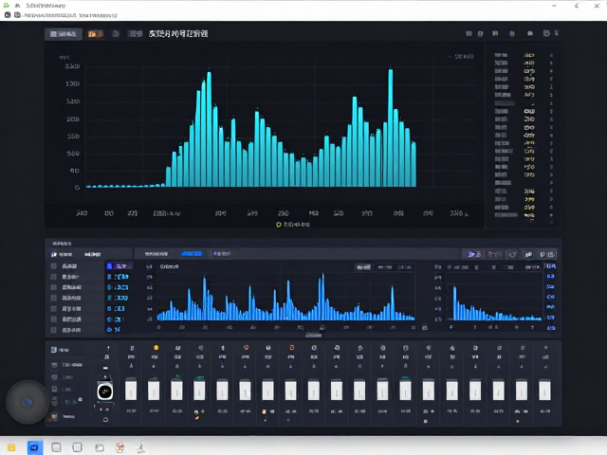Toggle the legend marker below the main bar chart

(x=278, y=225)
